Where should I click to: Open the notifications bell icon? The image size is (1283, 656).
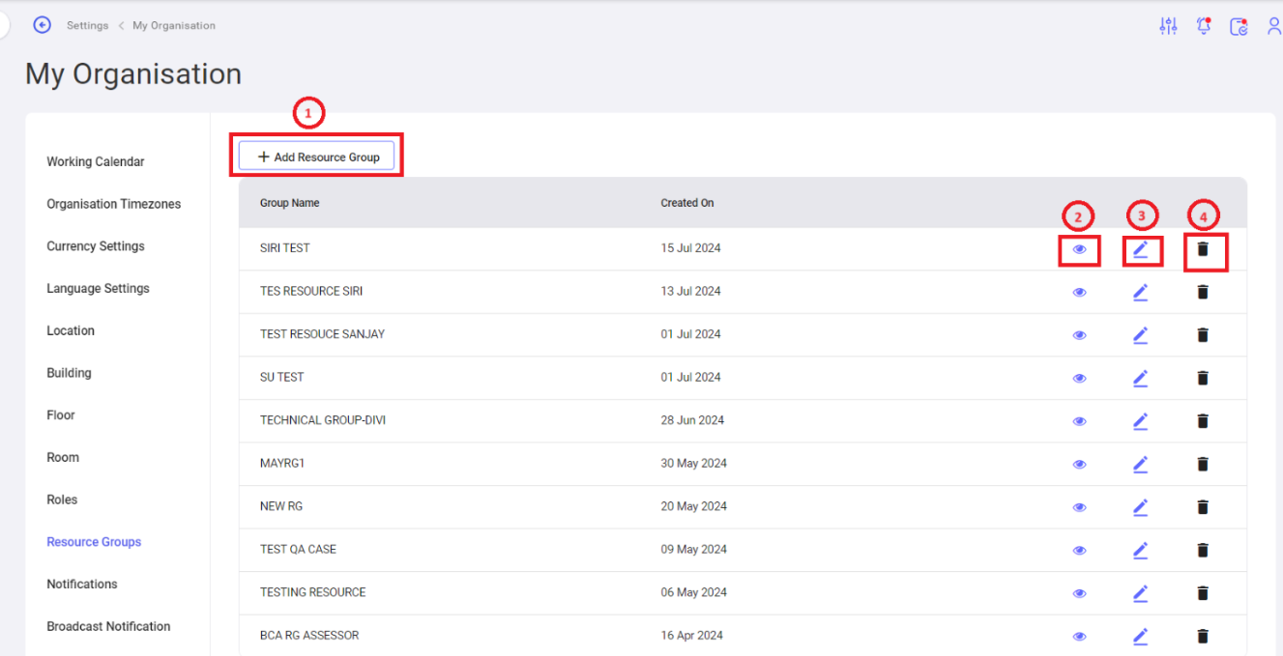point(1204,26)
